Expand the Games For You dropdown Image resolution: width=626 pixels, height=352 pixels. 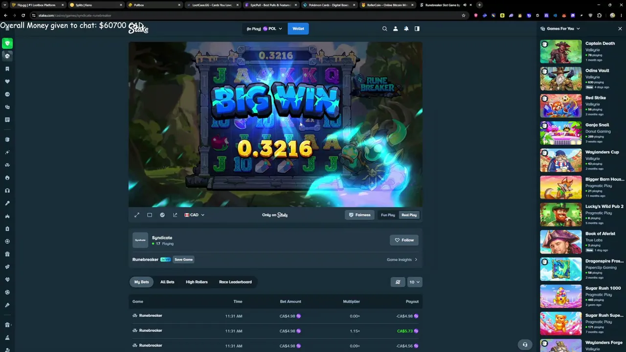pos(560,29)
